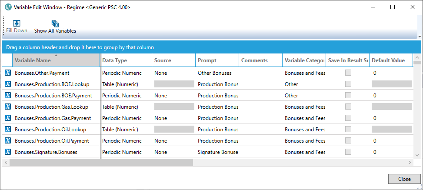
Task: Select Bonuses.Signature.Bonuses variable name cell
Action: coord(56,152)
